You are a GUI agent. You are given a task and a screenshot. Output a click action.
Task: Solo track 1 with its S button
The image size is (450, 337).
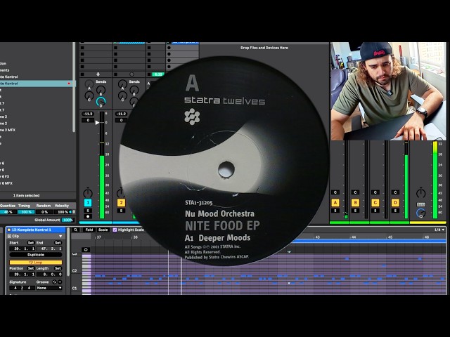[x=88, y=211]
